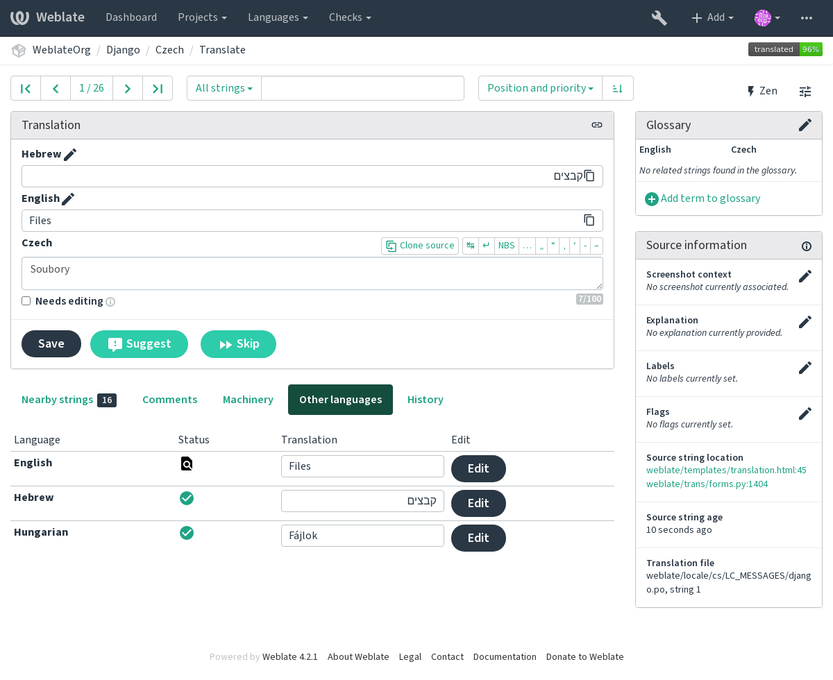This screenshot has width=833, height=680.
Task: Switch to Nearby strings tab
Action: 69,400
